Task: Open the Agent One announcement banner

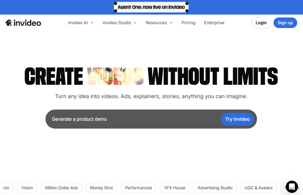Action: click(x=151, y=7)
